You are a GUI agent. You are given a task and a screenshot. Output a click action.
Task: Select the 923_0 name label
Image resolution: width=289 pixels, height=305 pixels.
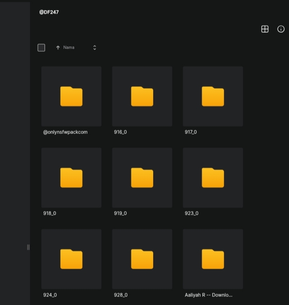pos(191,213)
